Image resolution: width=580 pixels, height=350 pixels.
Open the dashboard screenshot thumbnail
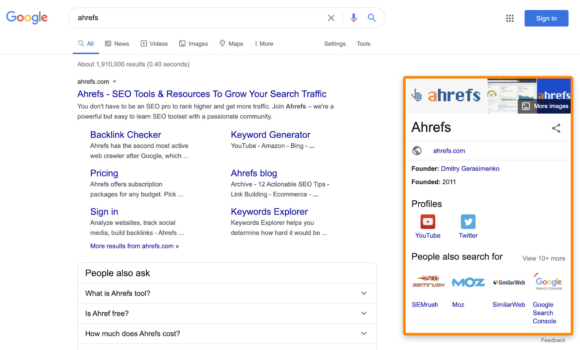tap(512, 96)
